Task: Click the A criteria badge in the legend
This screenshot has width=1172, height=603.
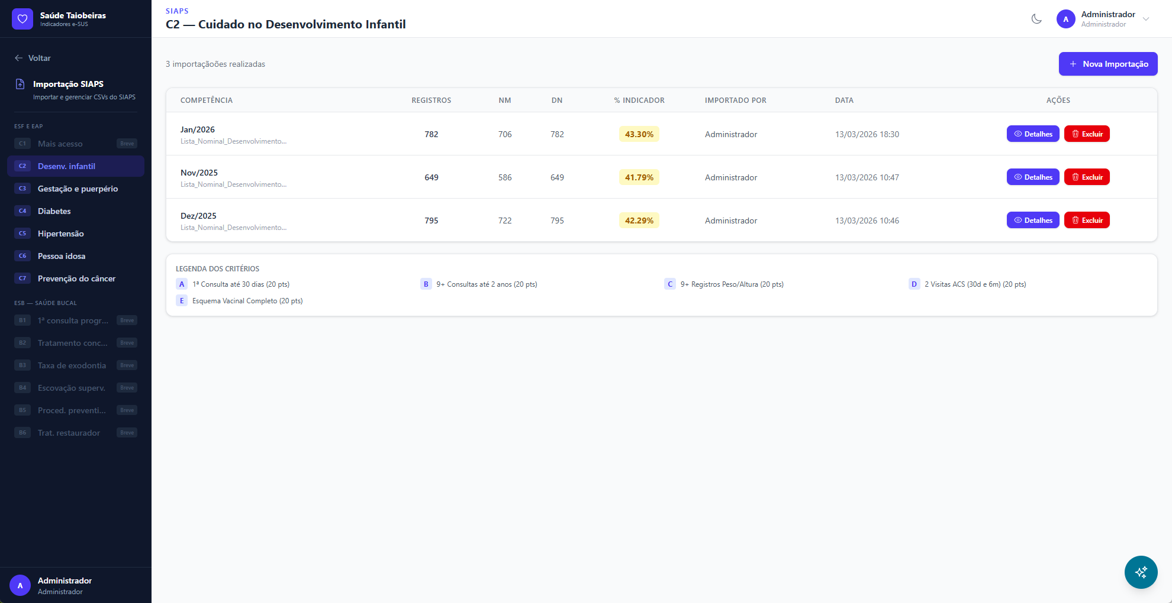Action: [182, 284]
